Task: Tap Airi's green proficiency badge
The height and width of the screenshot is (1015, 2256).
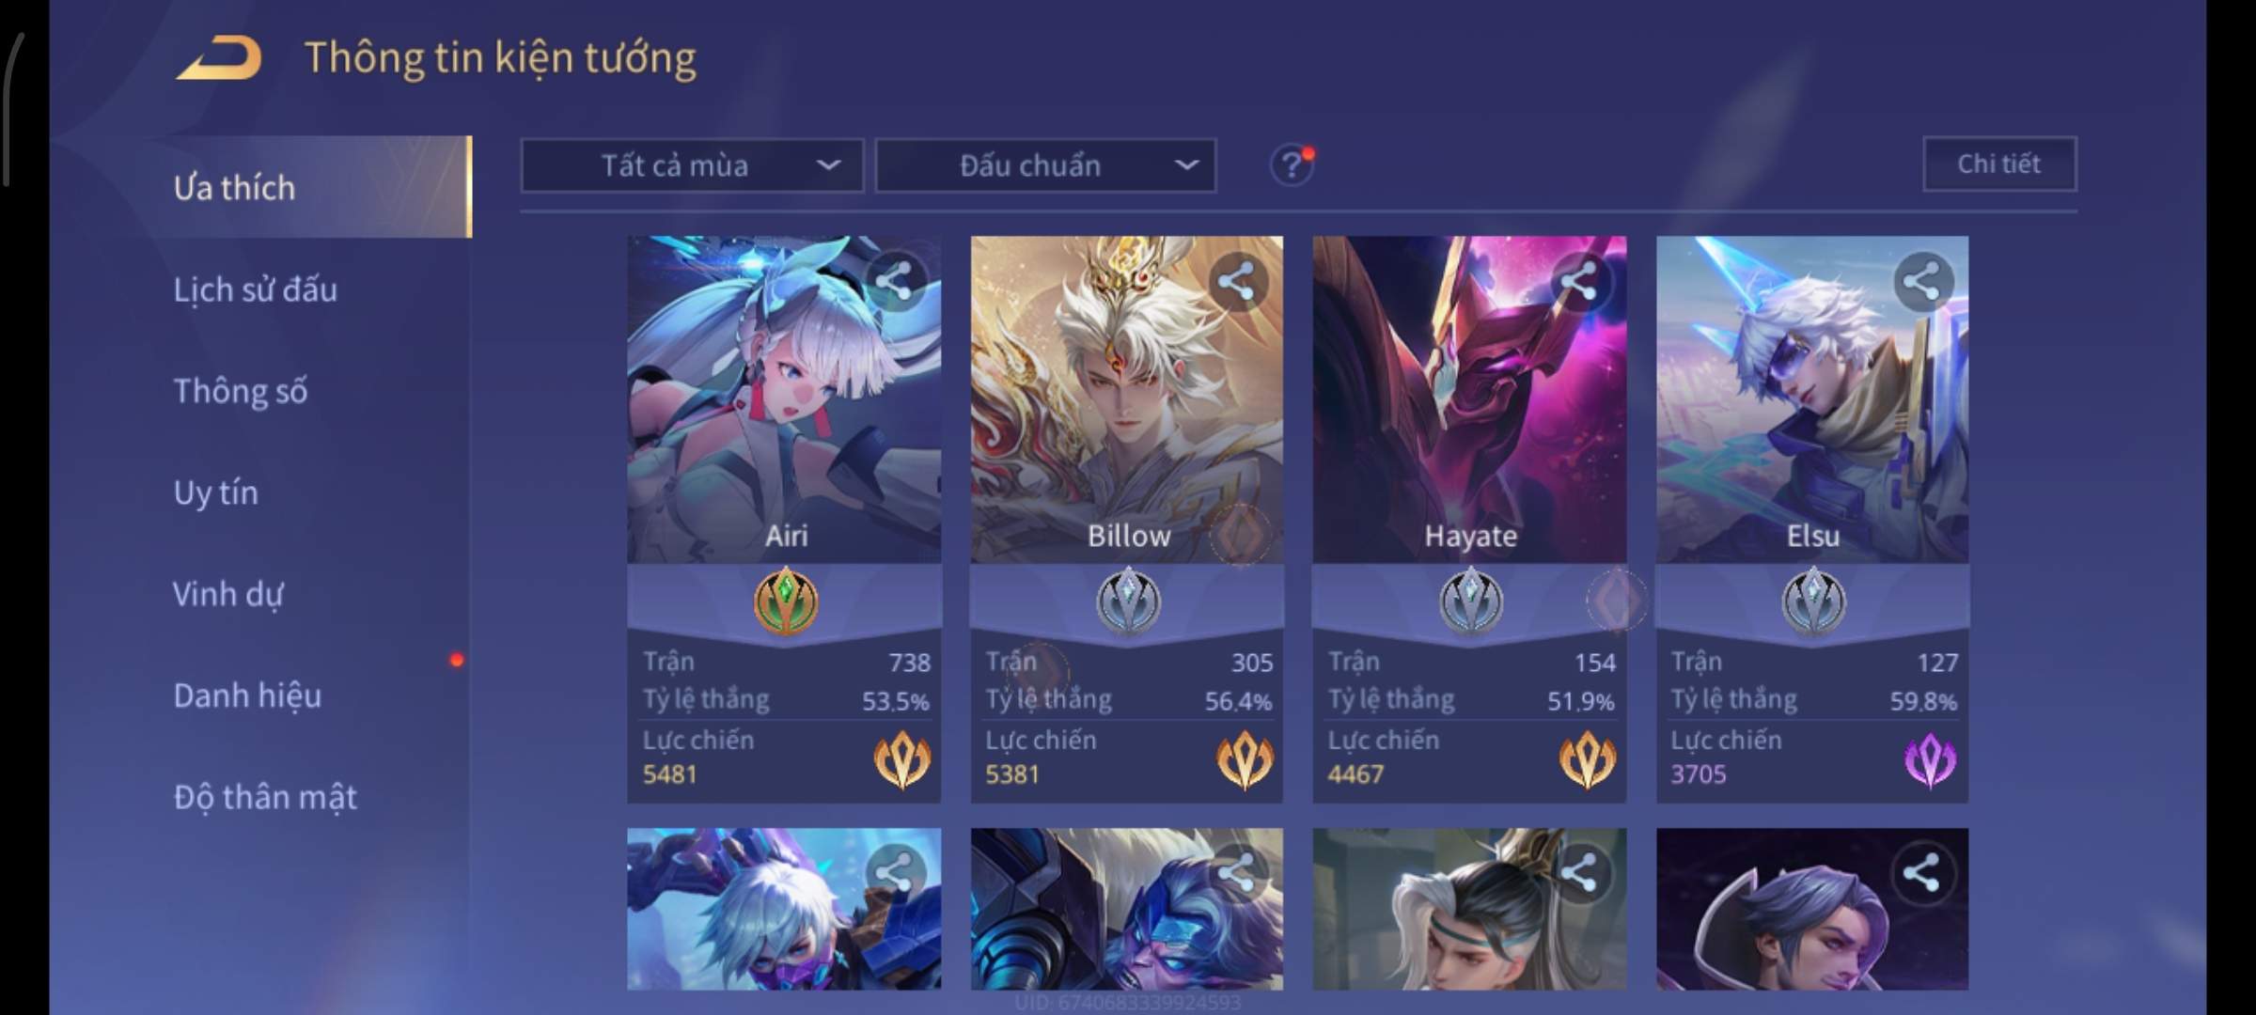Action: (786, 601)
